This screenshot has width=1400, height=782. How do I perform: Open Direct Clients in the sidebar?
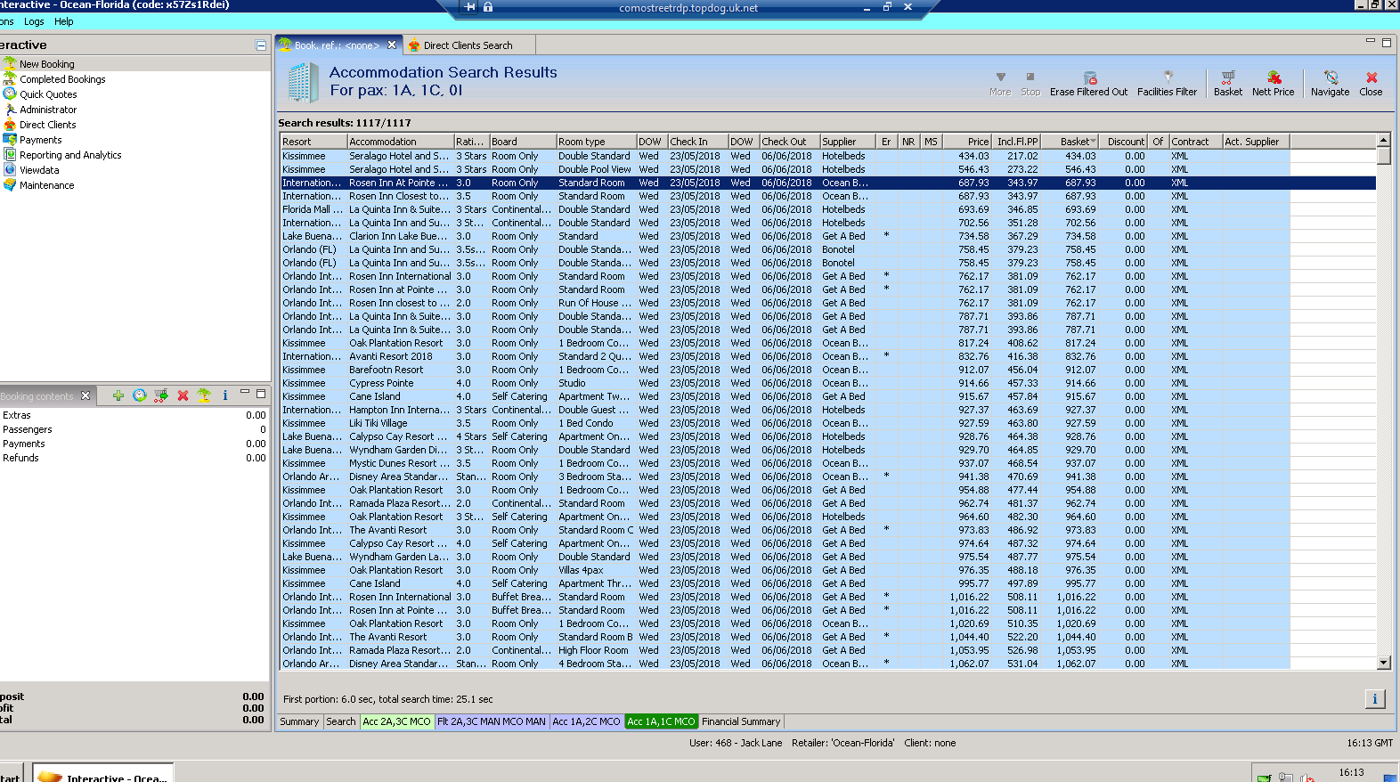point(48,125)
